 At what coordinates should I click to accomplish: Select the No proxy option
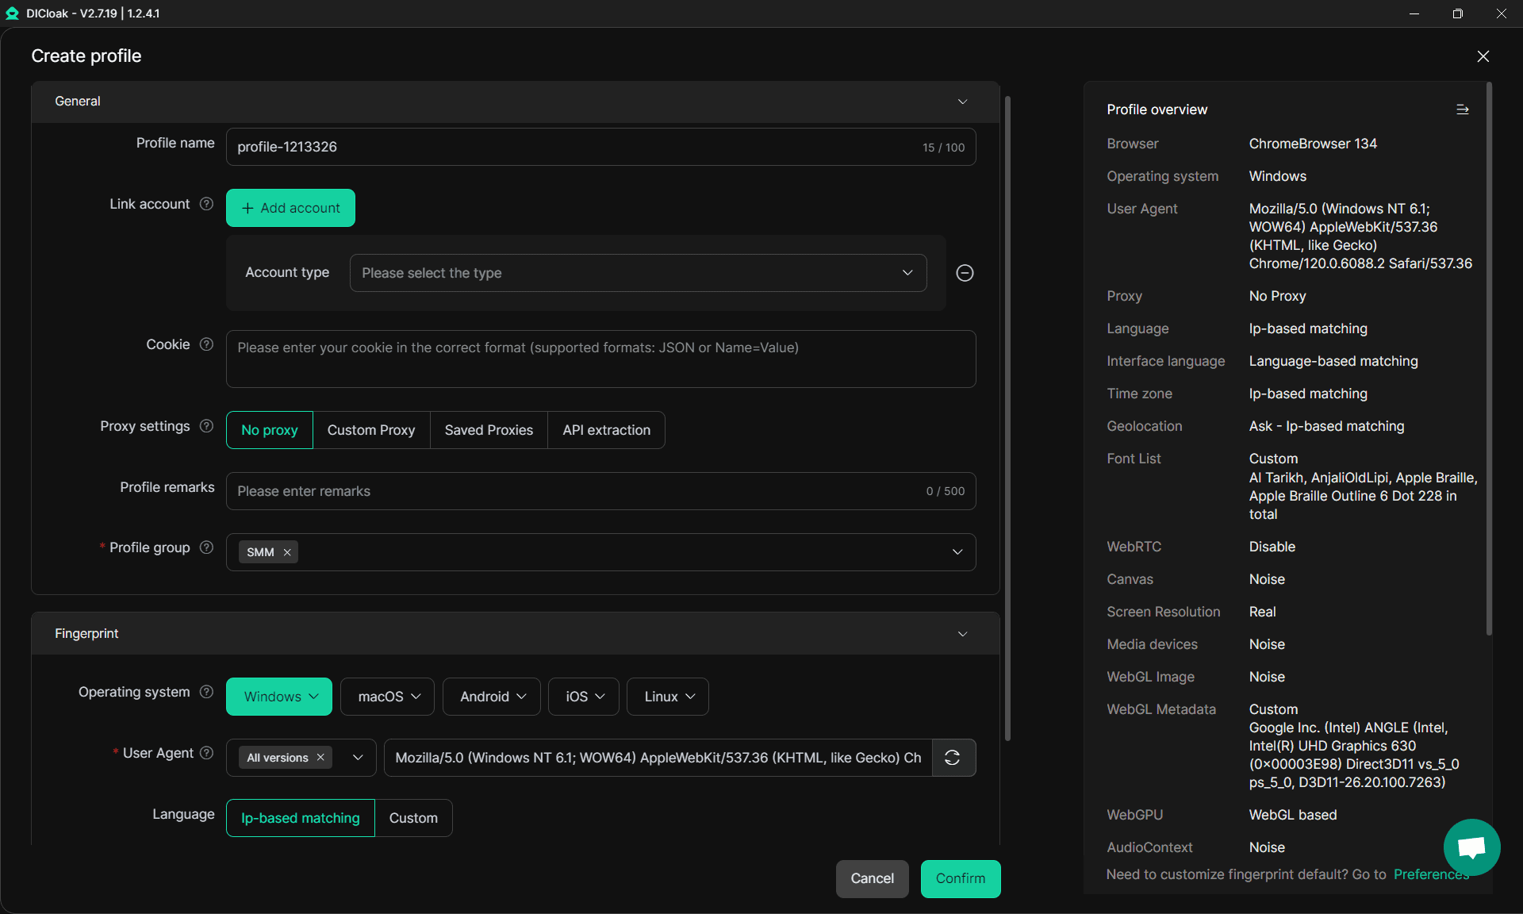[269, 429]
